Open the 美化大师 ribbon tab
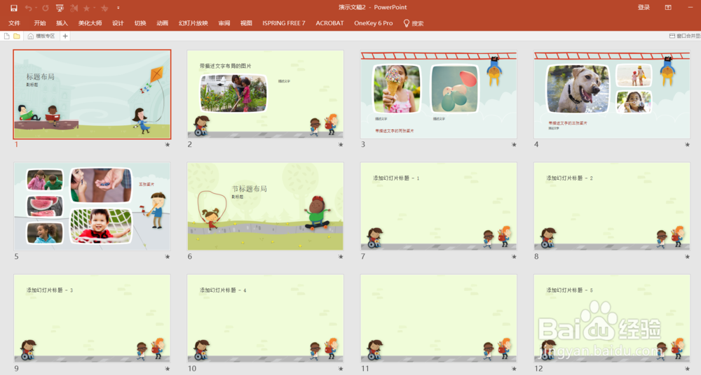 click(90, 23)
